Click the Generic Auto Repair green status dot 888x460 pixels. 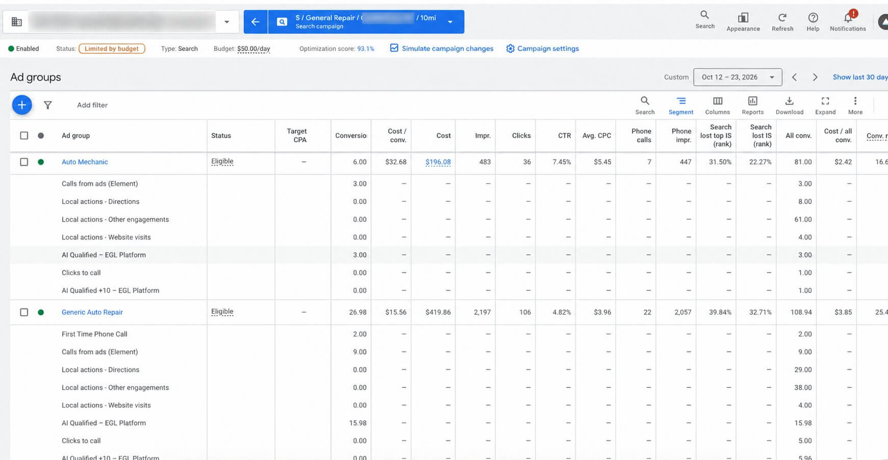pos(41,312)
